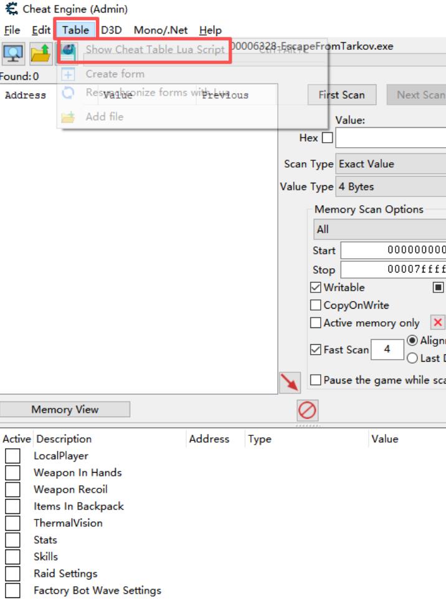Click the Type column header
446x603 pixels.
(x=260, y=439)
